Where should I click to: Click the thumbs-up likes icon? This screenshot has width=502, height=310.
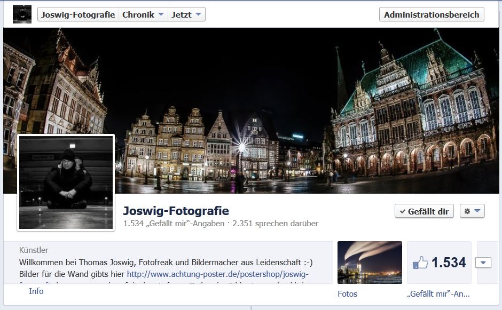[x=420, y=263]
